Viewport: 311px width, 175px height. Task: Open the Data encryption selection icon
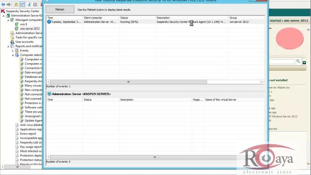coord(21,72)
